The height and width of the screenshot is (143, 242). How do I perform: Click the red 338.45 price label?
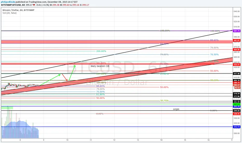(237, 114)
